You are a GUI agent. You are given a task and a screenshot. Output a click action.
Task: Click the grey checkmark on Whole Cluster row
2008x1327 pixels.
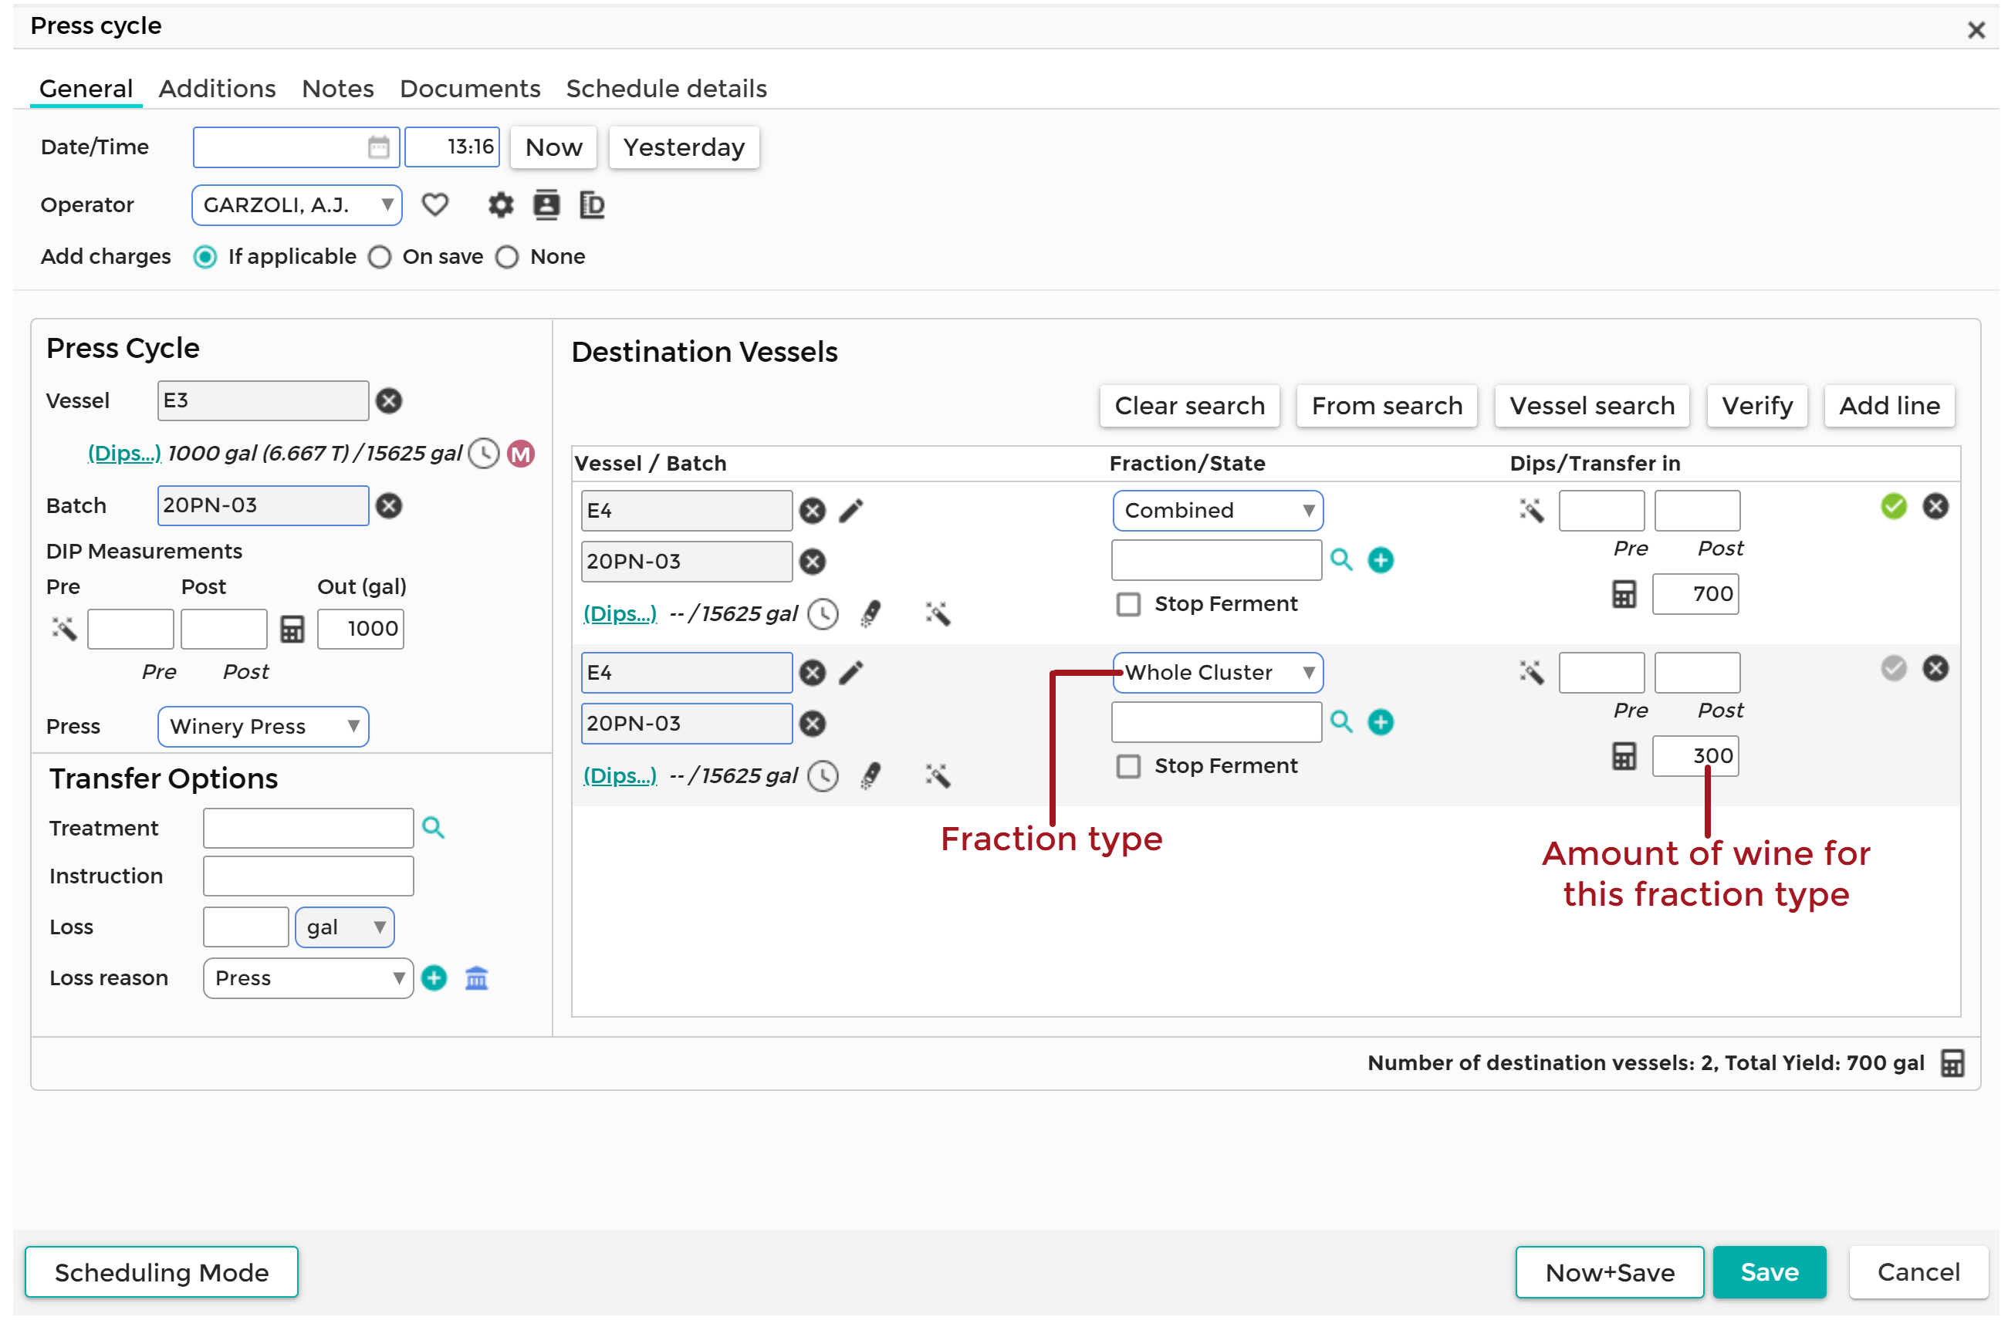(1895, 670)
